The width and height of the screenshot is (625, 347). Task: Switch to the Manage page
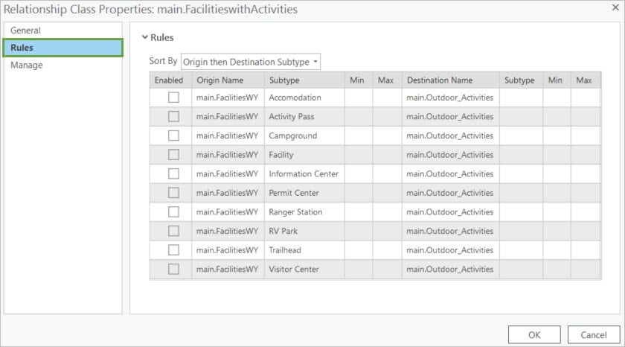coord(63,65)
